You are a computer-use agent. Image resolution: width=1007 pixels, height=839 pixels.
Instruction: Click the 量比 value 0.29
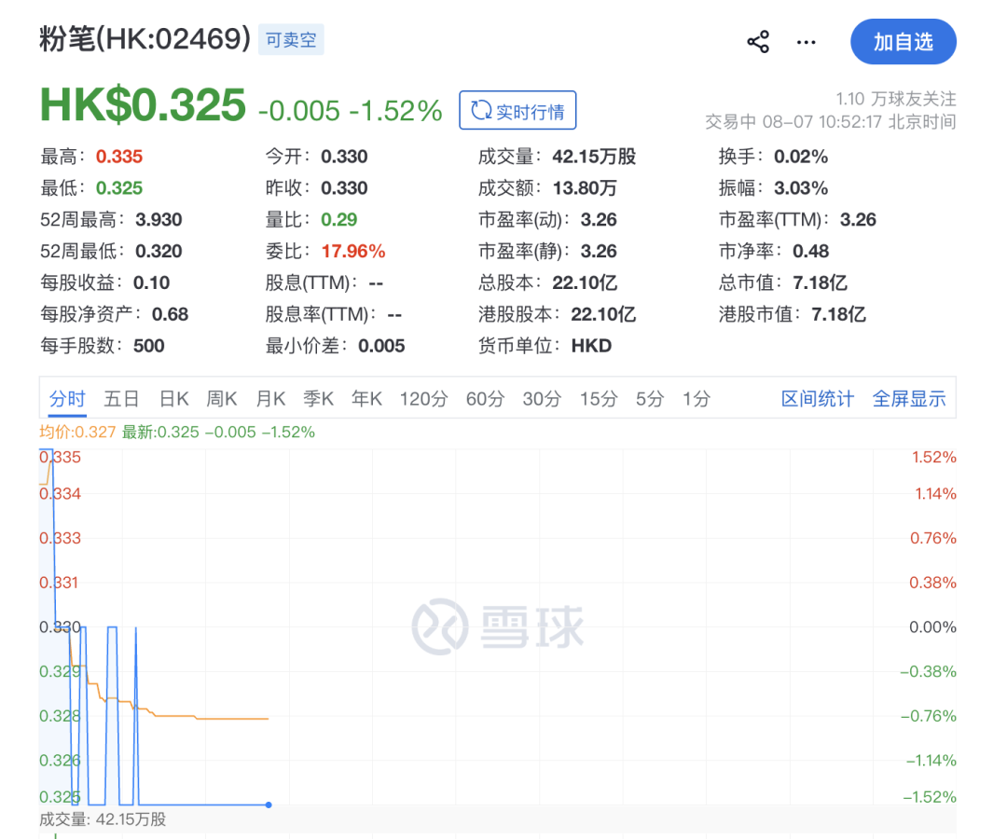click(339, 220)
